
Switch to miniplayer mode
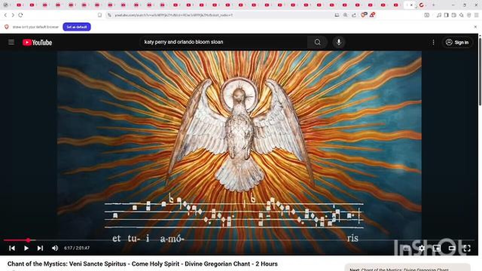[x=437, y=248]
